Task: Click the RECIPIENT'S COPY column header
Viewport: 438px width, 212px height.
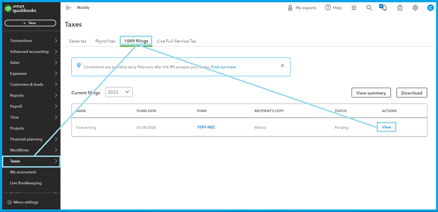Action: click(269, 111)
